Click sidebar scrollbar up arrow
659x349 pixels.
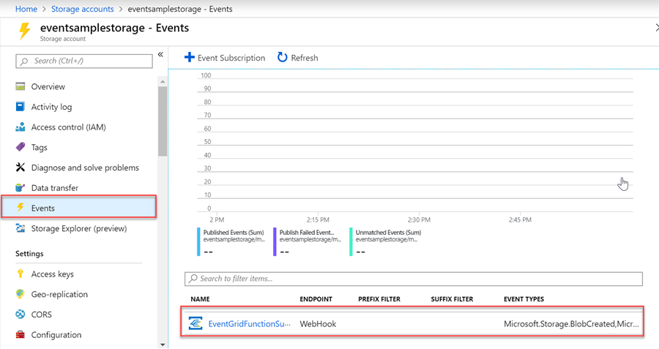click(x=163, y=81)
